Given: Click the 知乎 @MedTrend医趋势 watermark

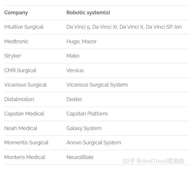Looking at the screenshot, I should coord(153,161).
